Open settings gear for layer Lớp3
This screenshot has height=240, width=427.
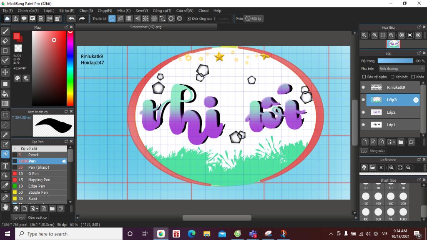coord(416,100)
